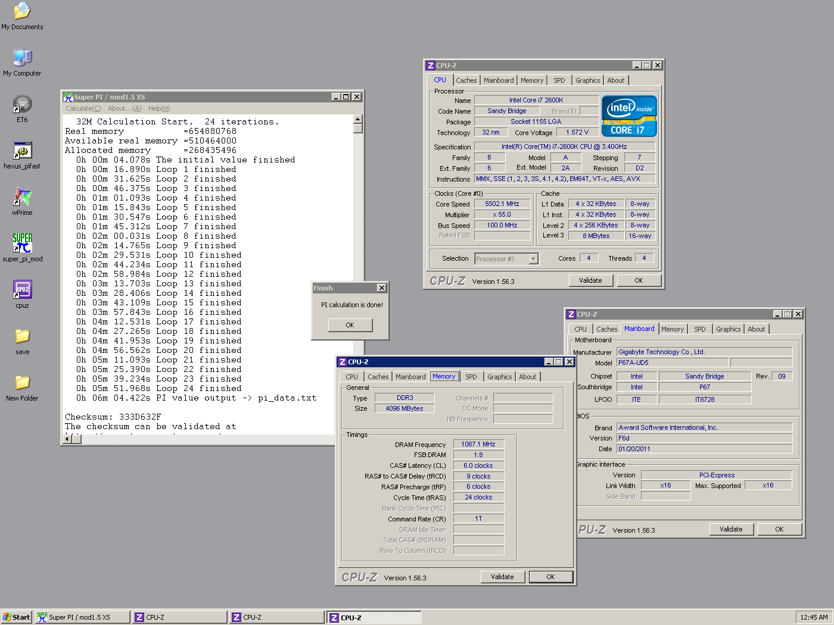Screen dimensions: 834x625
Task: Select the first CPU-Z taskbar button
Action: (x=179, y=617)
